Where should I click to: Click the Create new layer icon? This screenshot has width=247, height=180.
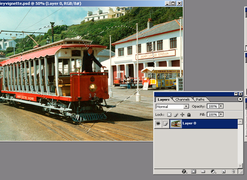[x=224, y=171]
